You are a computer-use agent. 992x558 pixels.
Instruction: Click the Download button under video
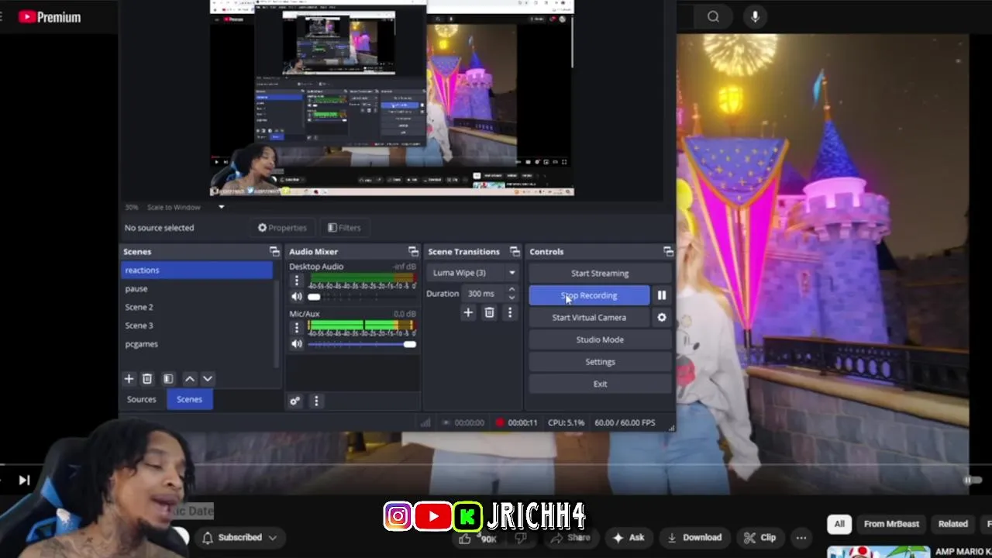click(694, 537)
